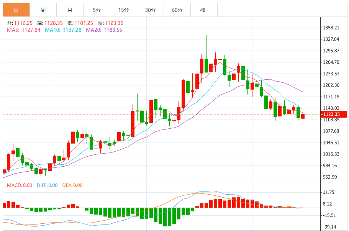
Task: Click the MA20 indicator label
Action: [x=104, y=30]
